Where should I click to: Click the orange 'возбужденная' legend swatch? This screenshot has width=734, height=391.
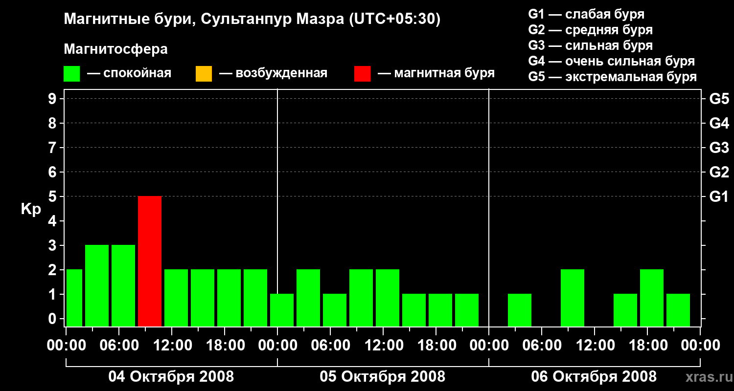point(204,73)
